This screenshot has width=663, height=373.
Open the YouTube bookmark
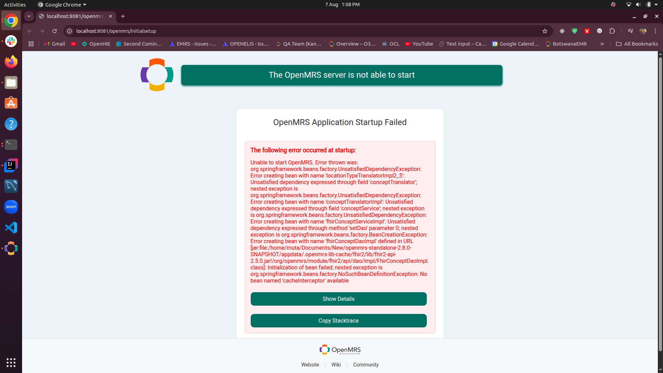pyautogui.click(x=419, y=44)
